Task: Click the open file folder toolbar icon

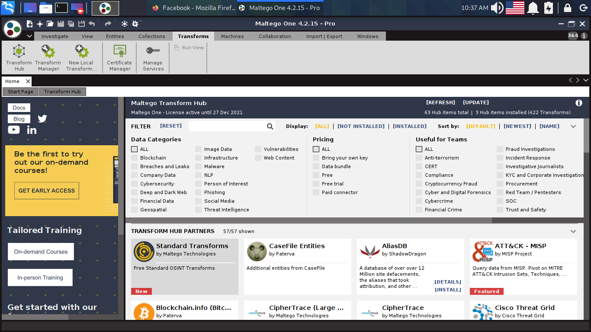Action: (x=50, y=24)
